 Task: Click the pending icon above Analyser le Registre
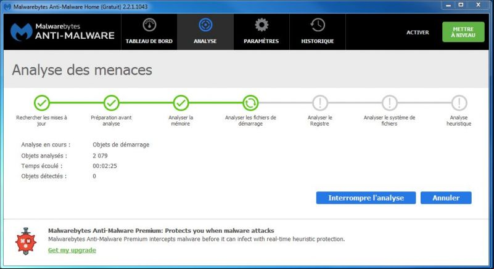320,103
